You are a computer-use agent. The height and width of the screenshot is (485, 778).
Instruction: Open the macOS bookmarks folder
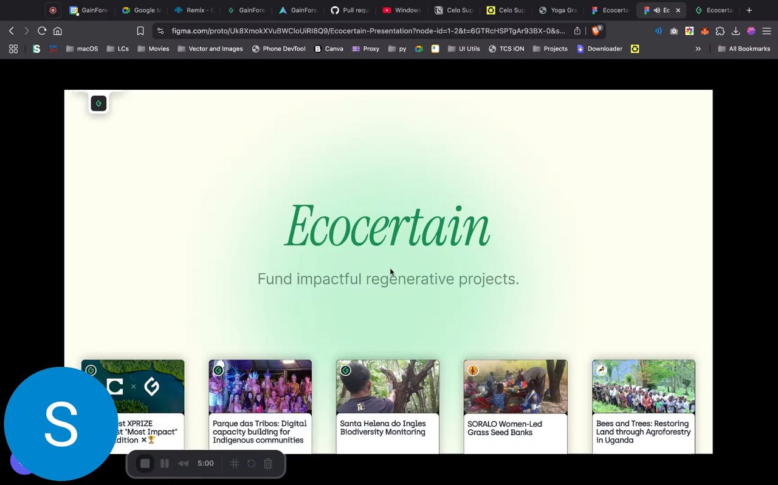pyautogui.click(x=82, y=49)
